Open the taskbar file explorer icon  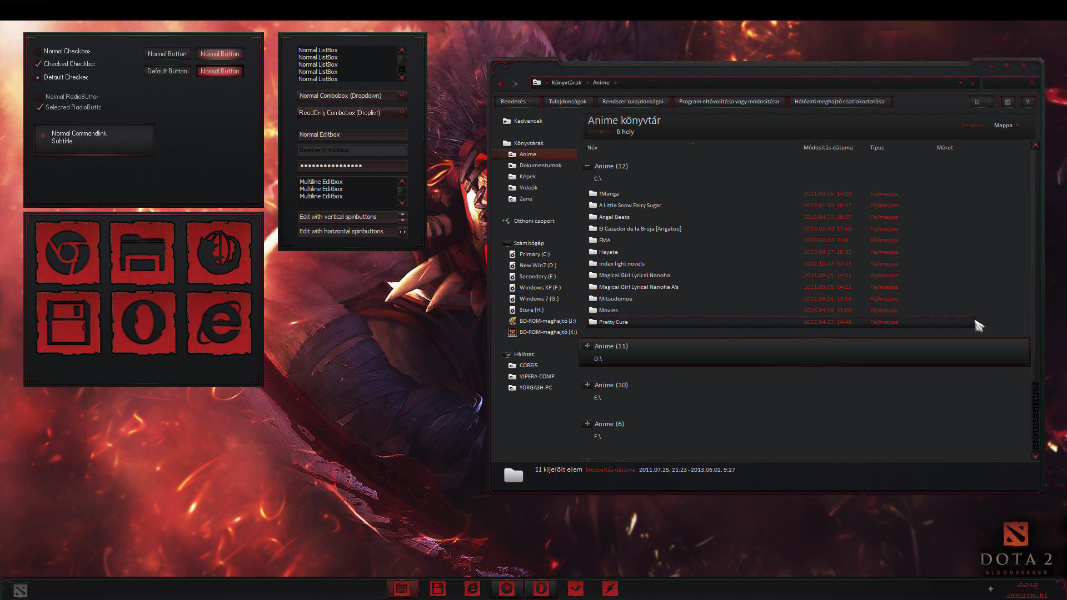point(402,589)
